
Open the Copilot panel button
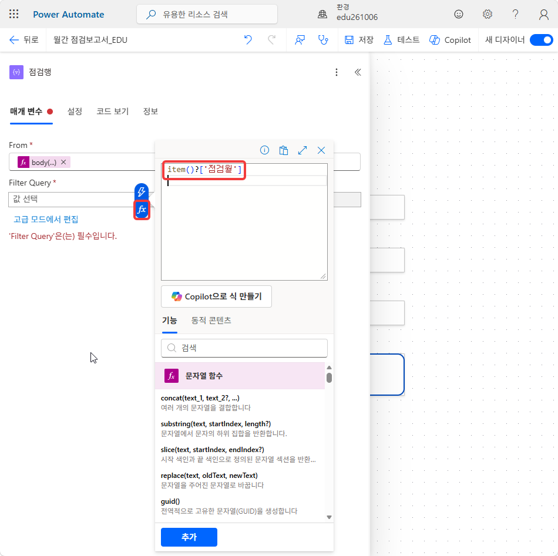click(450, 40)
